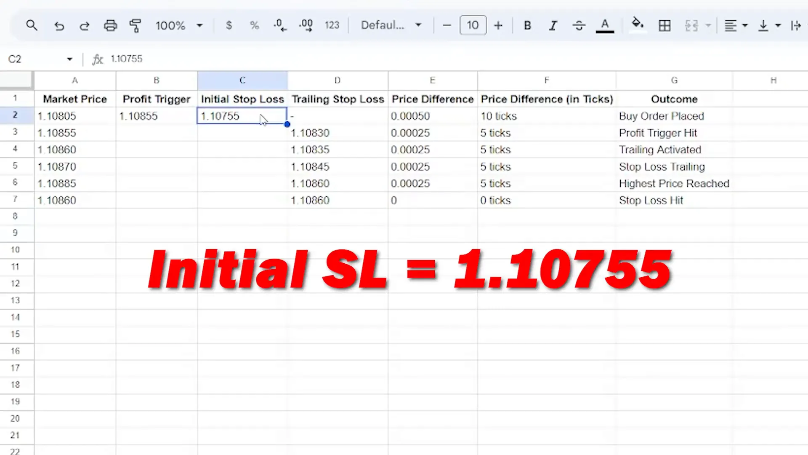Select the '10 ticks' cell
Image resolution: width=808 pixels, height=455 pixels.
(547, 116)
